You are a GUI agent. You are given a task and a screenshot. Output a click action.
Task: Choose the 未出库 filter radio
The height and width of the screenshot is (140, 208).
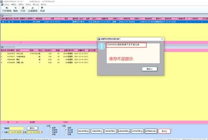tap(66, 130)
